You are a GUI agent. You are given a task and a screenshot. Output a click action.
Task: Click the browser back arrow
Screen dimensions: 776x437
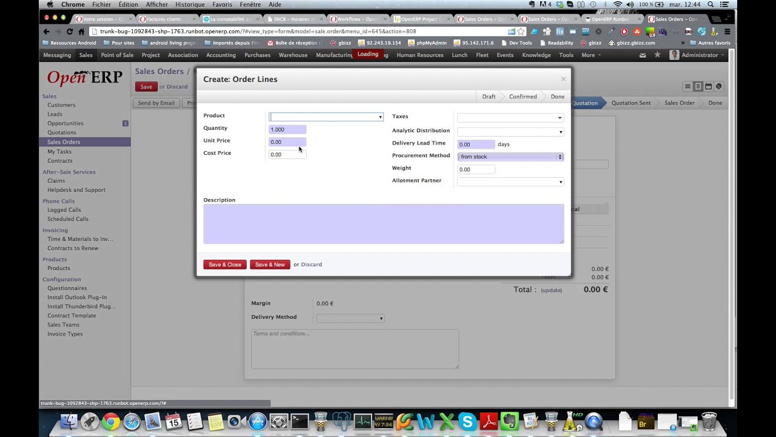(46, 32)
